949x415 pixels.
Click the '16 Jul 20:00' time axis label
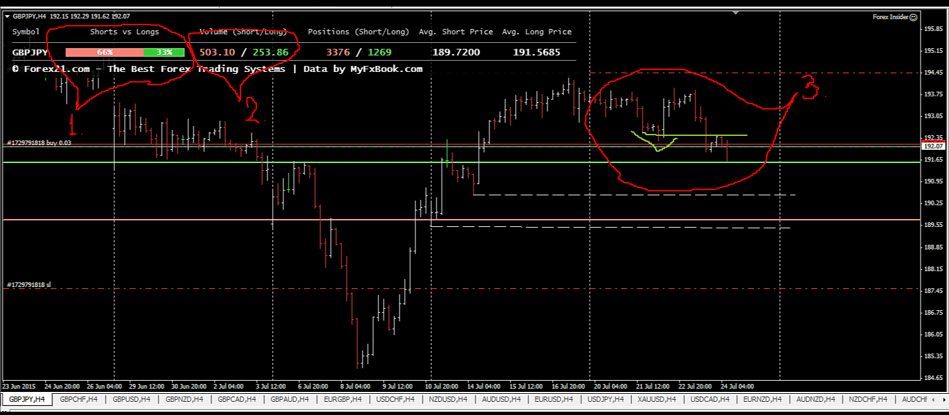tap(569, 386)
